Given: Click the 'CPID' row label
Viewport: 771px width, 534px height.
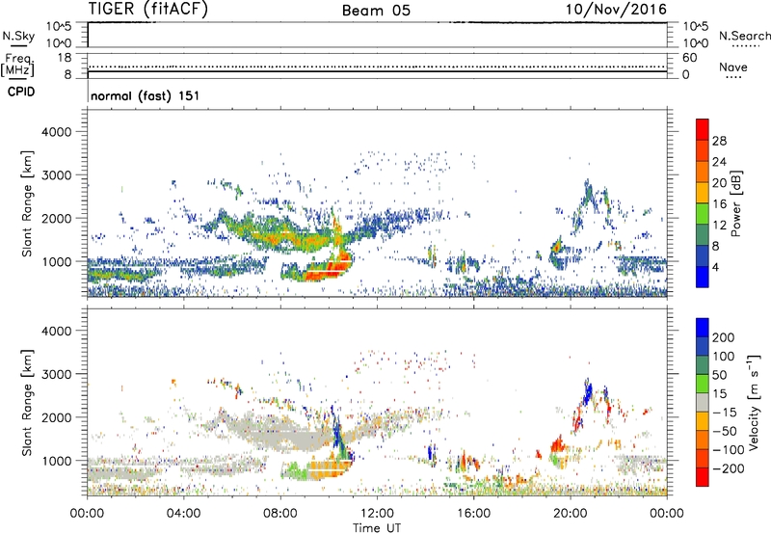Looking at the screenshot, I should pos(21,92).
